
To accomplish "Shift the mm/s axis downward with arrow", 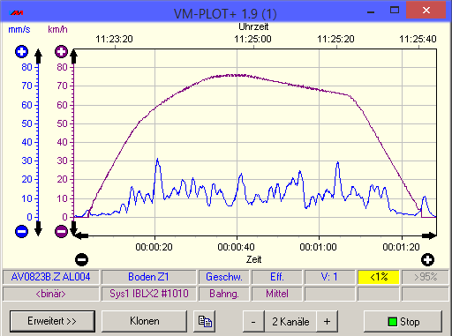I will click(x=38, y=228).
